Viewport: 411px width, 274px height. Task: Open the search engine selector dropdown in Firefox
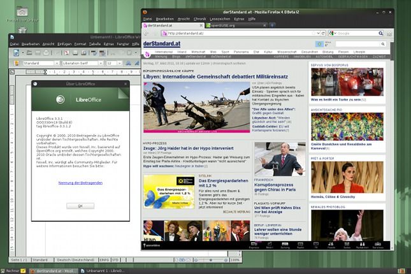point(332,33)
